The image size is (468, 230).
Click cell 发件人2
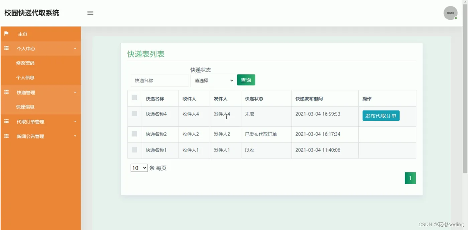pos(222,134)
